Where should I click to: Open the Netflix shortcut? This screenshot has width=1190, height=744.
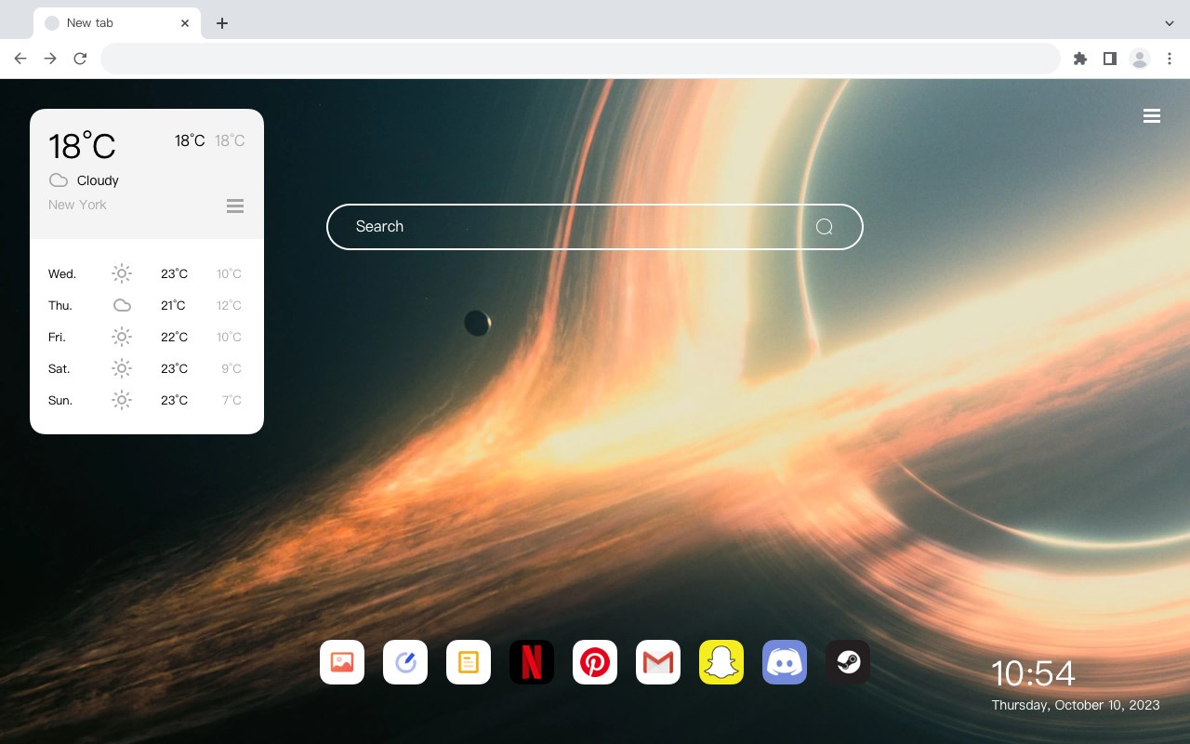click(532, 662)
